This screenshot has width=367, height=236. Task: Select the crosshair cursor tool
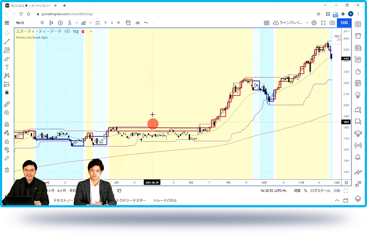[x=7, y=33]
